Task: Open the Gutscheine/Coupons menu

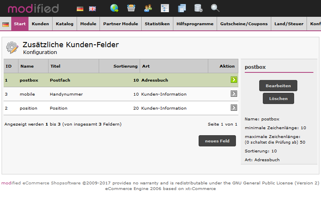Action: 244,24
